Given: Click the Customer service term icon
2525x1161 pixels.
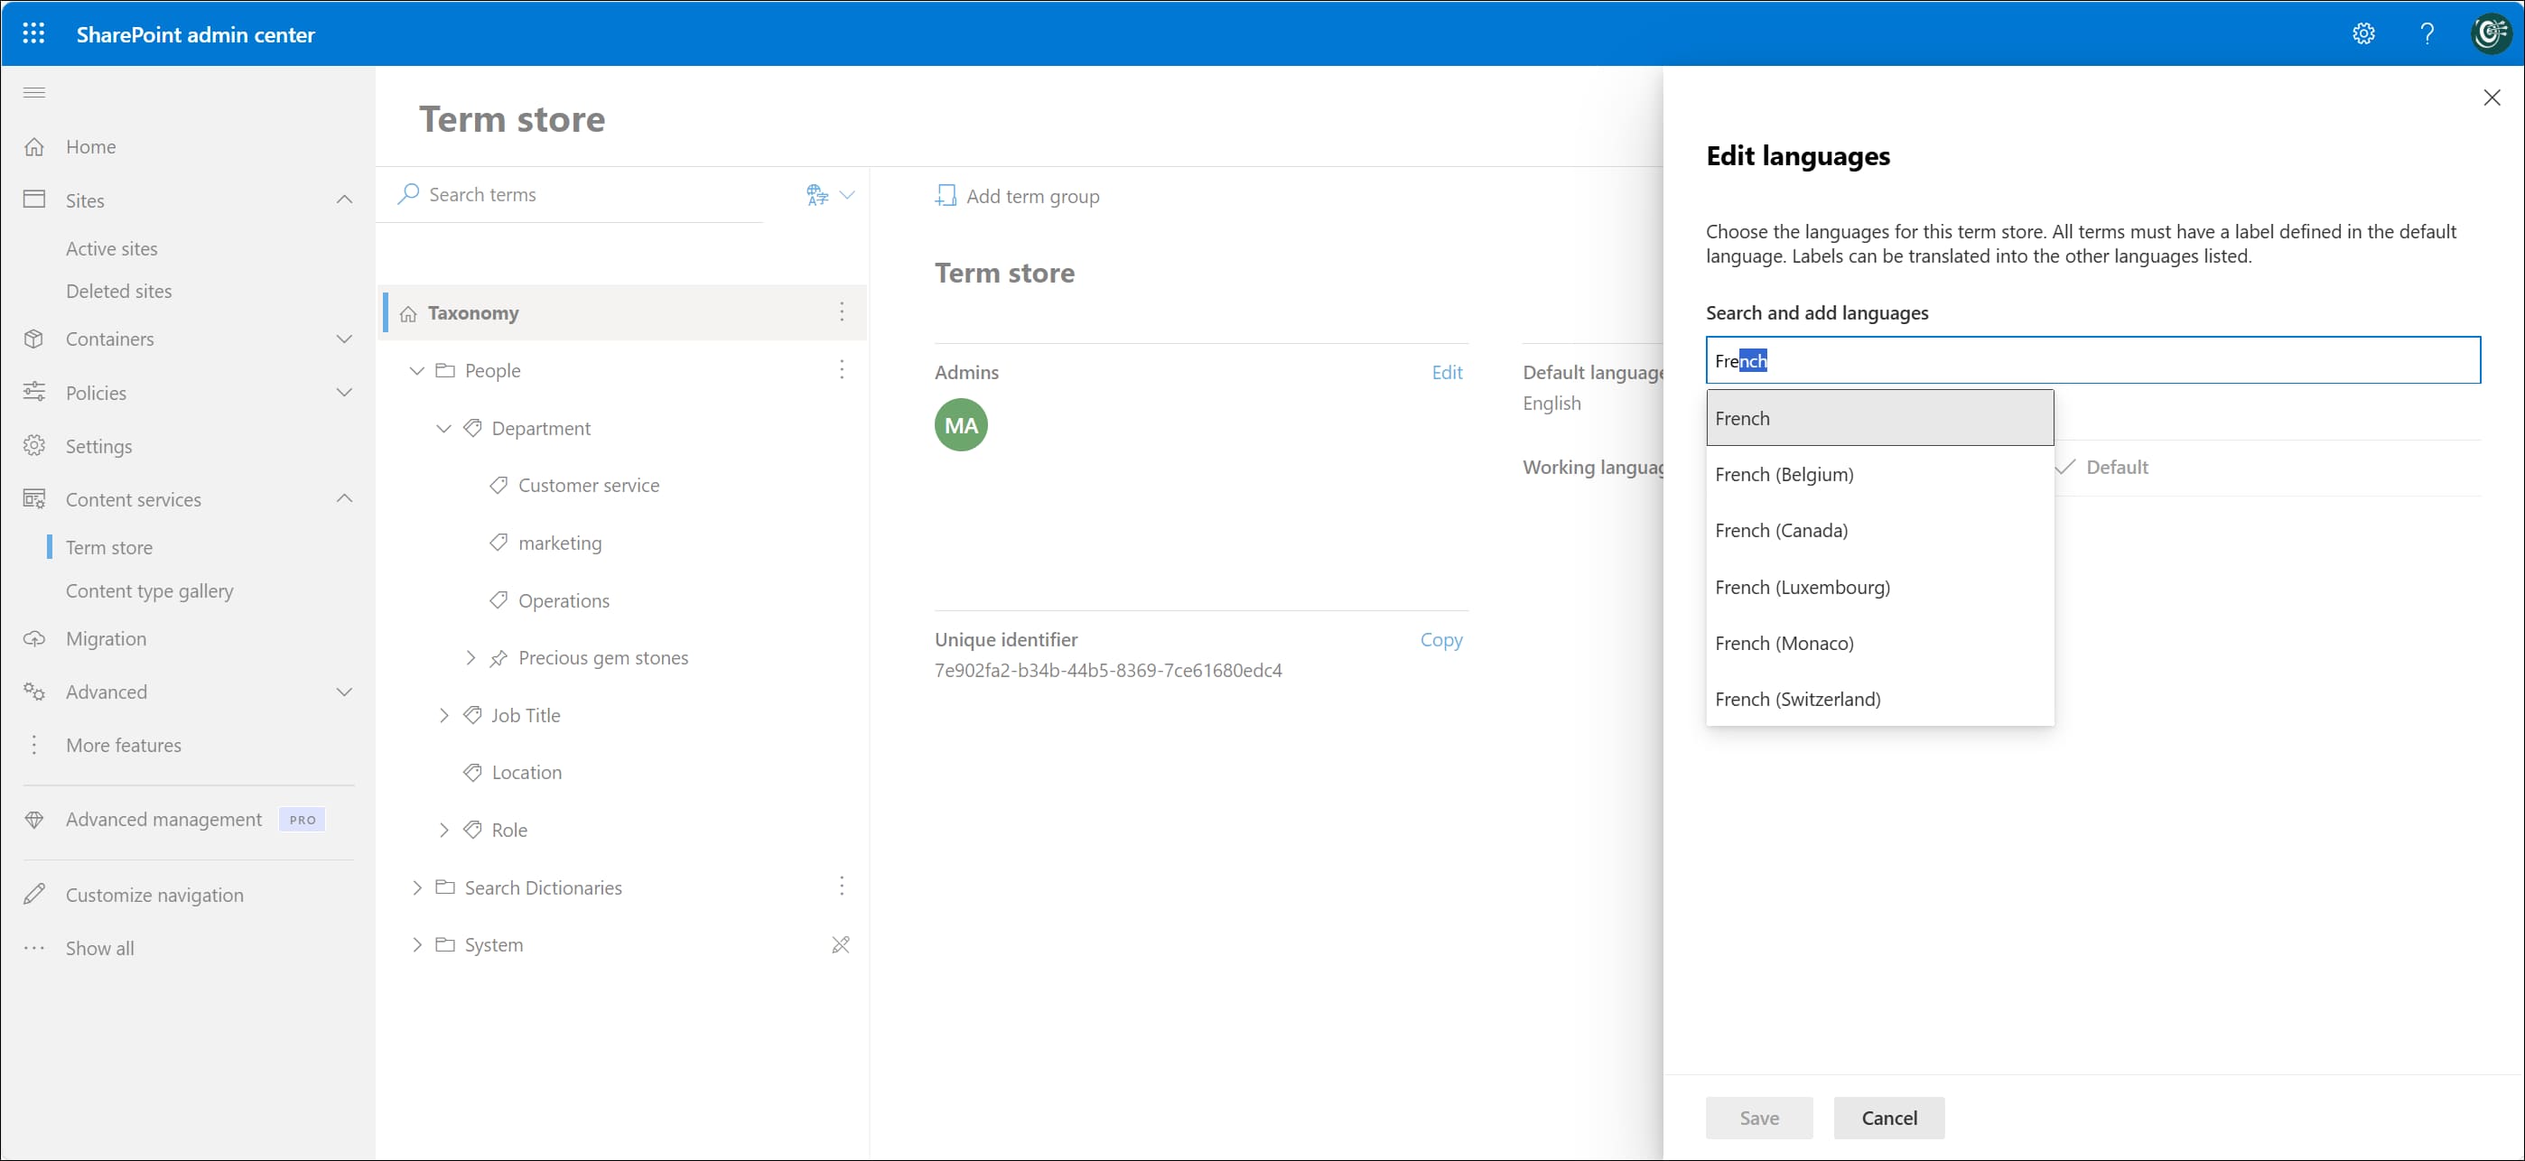Looking at the screenshot, I should pos(499,485).
